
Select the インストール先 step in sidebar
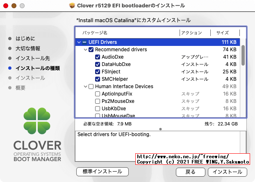(33, 58)
